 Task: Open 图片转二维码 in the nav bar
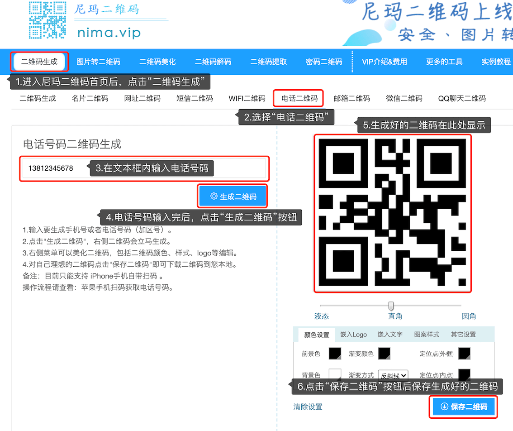pos(98,62)
